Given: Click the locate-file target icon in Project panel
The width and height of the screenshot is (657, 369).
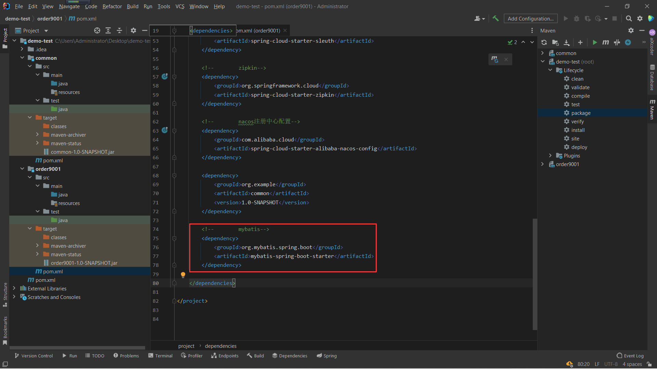Looking at the screenshot, I should coord(97,31).
